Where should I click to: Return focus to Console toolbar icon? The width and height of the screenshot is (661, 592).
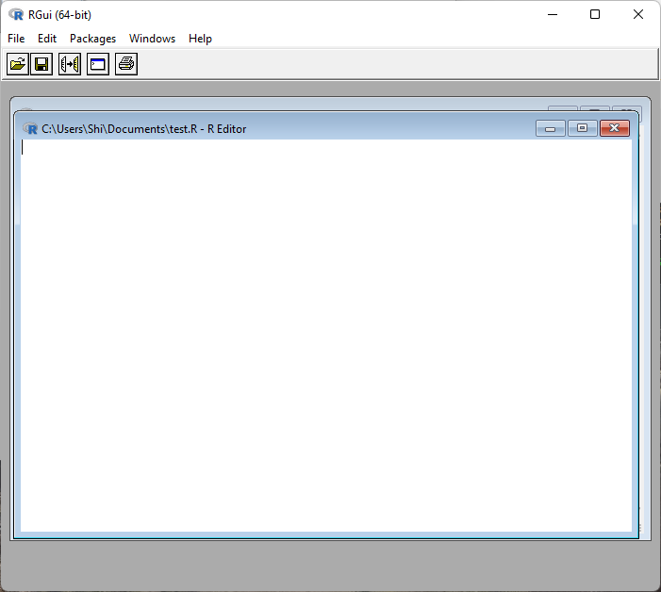tap(98, 64)
